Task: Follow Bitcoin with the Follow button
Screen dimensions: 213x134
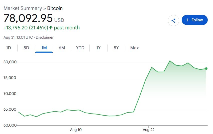Action: click(x=194, y=20)
